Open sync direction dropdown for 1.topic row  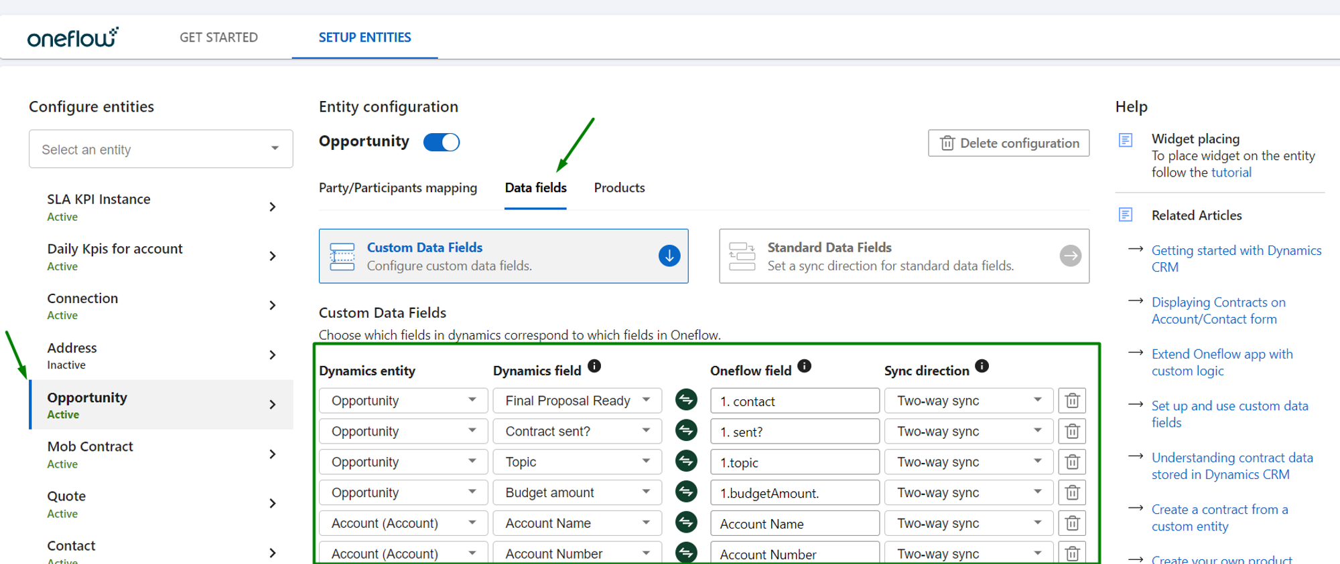click(x=969, y=462)
